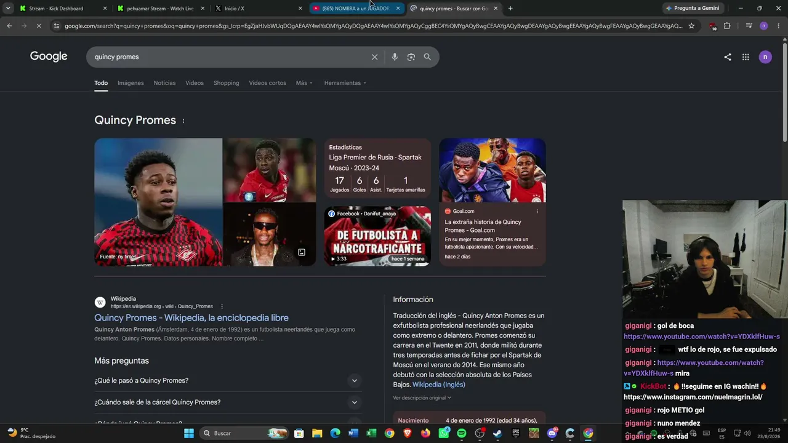Open the weather widget on the taskbar
788x443 pixels.
(x=31, y=433)
